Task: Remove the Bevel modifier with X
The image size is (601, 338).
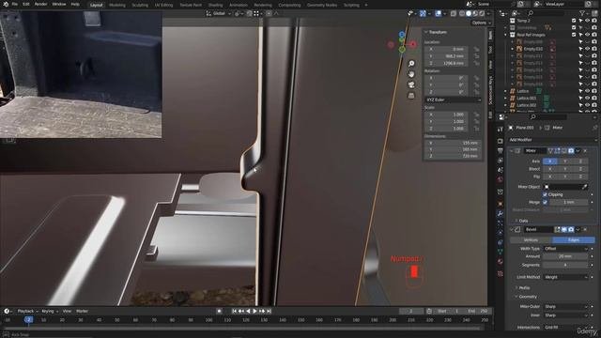Action: pos(585,229)
